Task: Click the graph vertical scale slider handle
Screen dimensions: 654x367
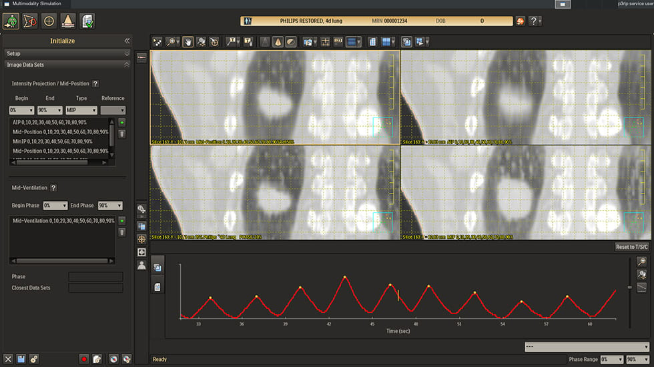Action: point(629,288)
